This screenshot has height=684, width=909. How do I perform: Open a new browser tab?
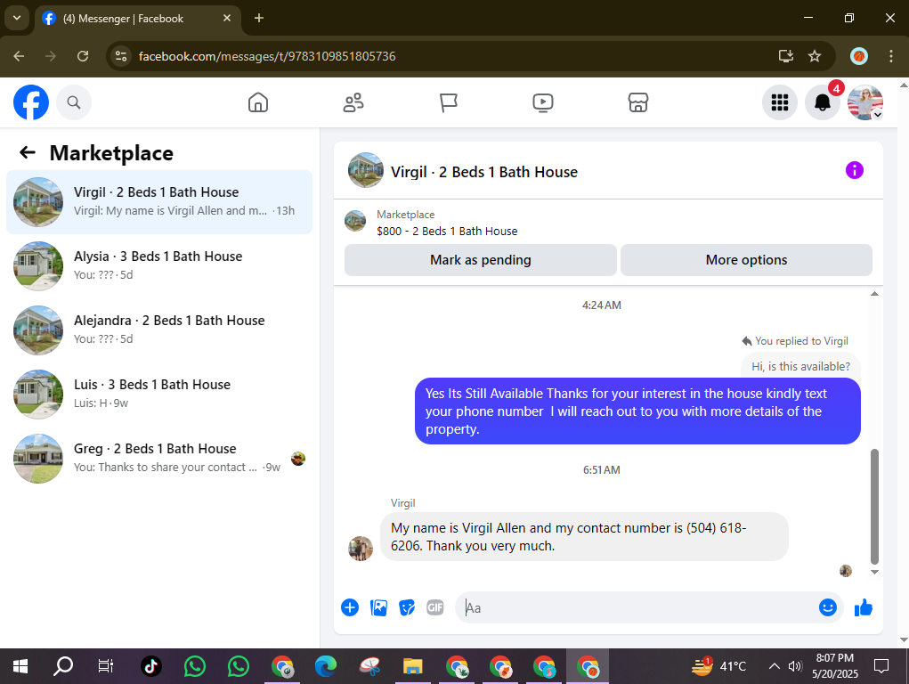[259, 18]
